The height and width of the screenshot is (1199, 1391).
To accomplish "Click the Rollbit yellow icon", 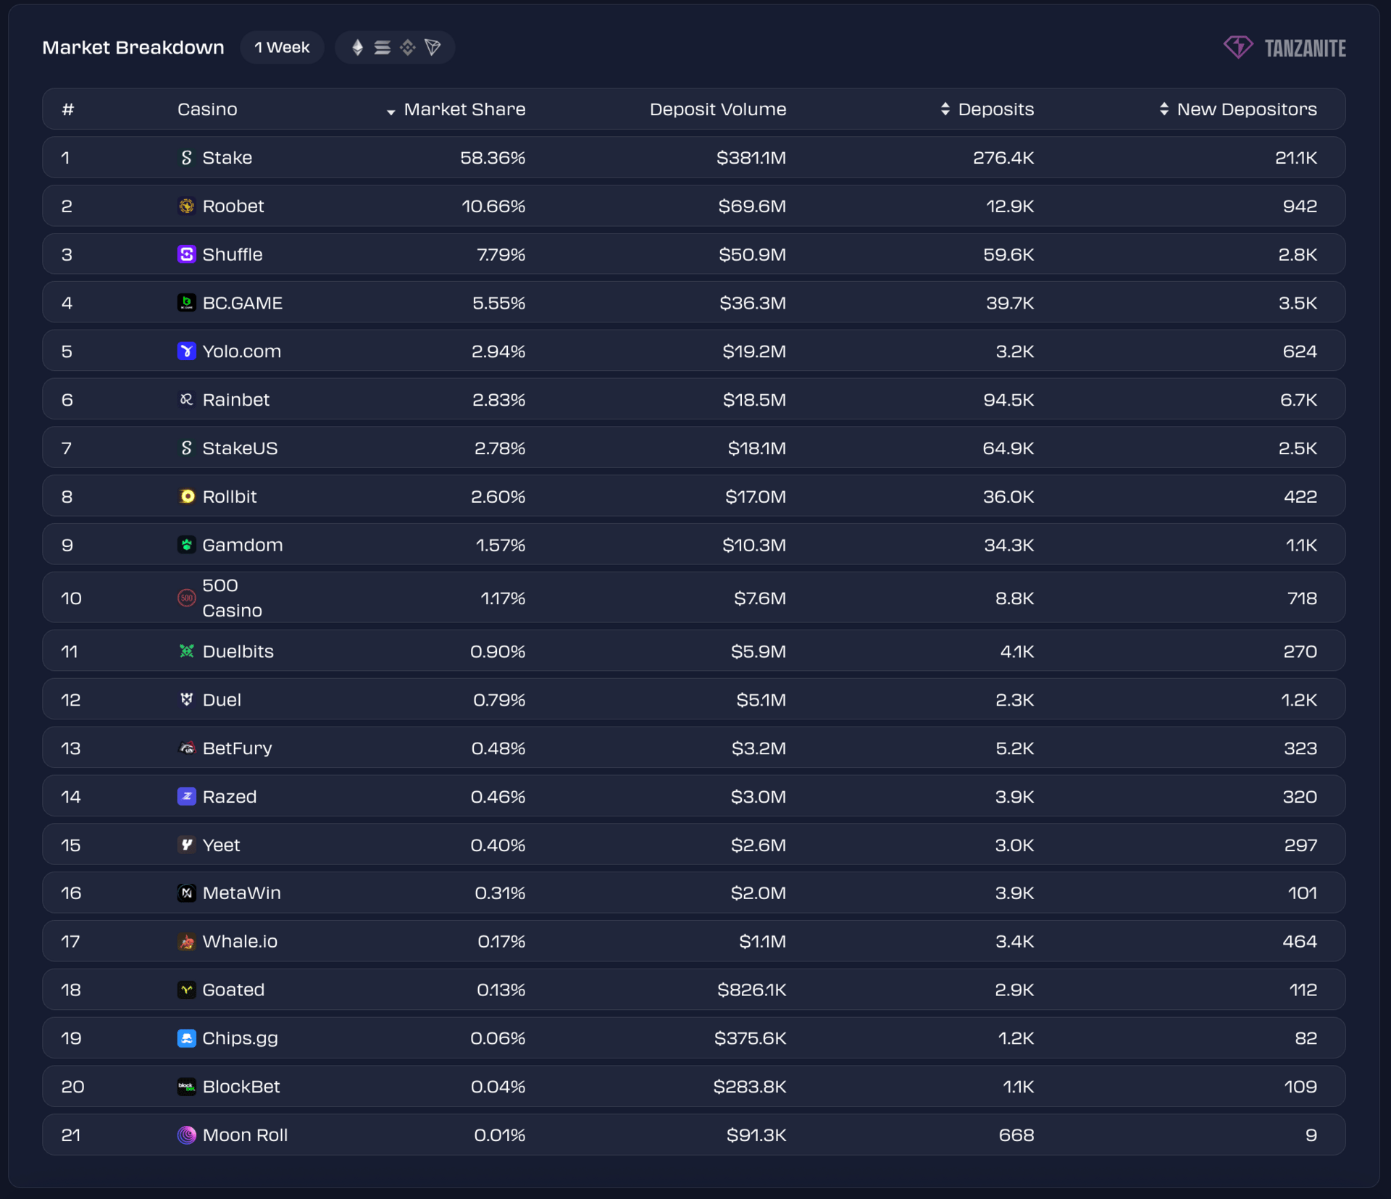I will click(x=186, y=496).
